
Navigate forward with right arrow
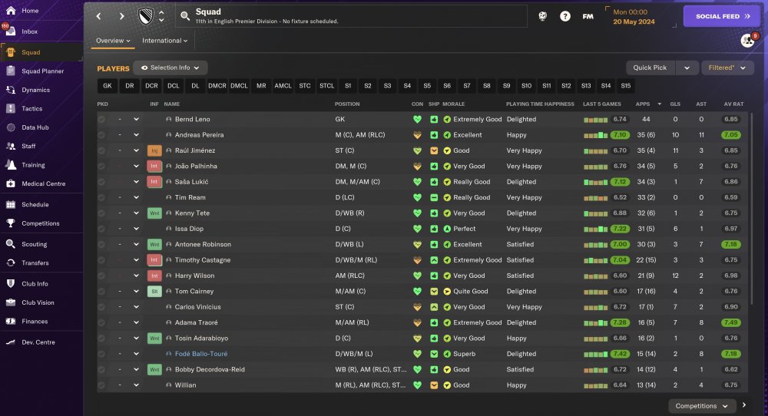click(121, 16)
